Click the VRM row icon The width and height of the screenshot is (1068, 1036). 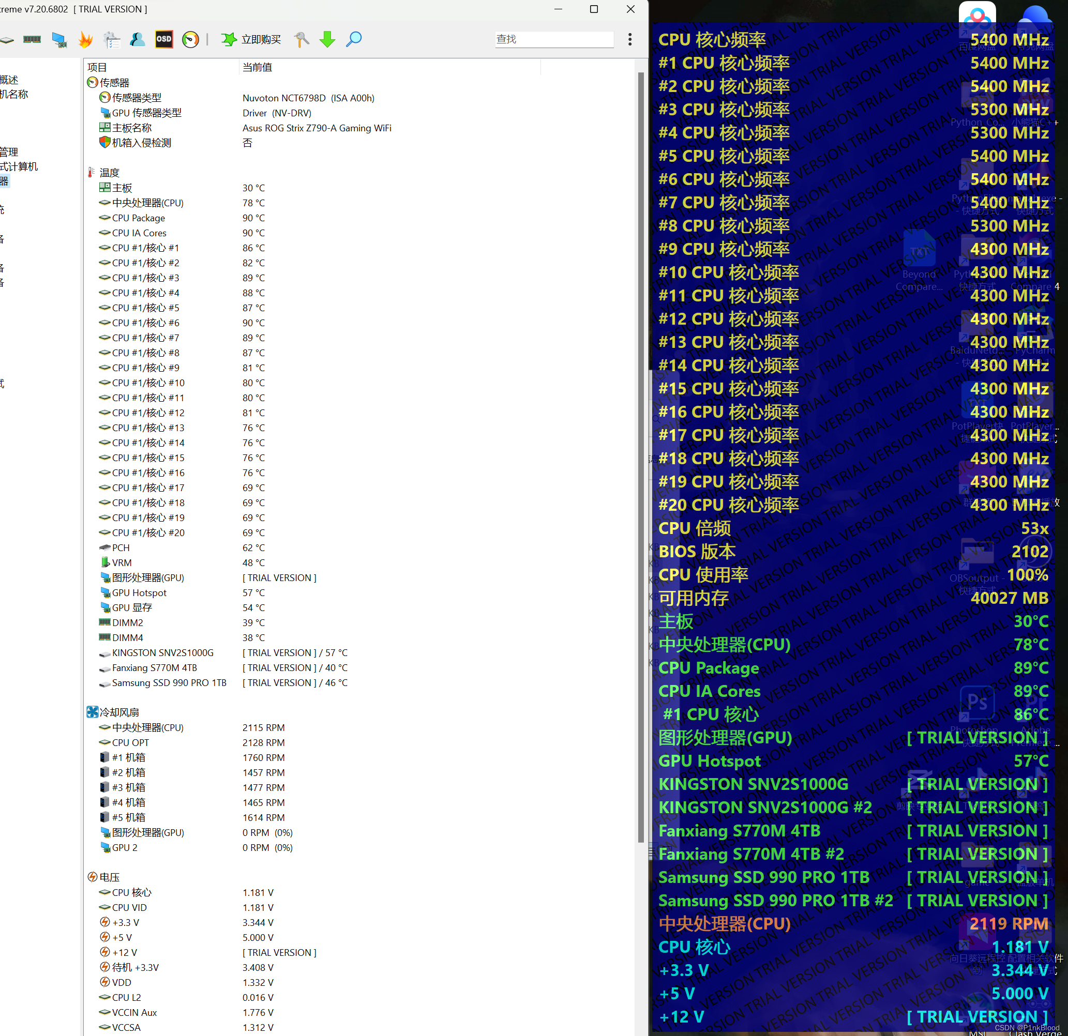click(x=105, y=562)
